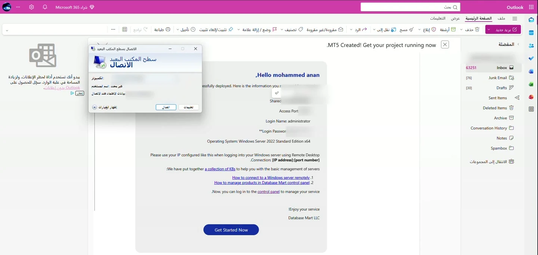Select the Sent Items folder

pyautogui.click(x=491, y=98)
